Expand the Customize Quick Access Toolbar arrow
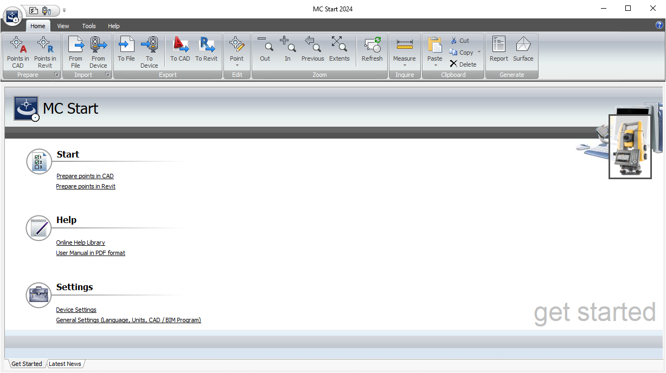666x373 pixels. coord(64,10)
